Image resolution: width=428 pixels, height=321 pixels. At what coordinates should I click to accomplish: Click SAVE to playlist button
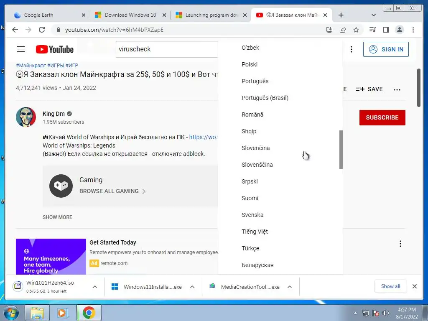(369, 89)
